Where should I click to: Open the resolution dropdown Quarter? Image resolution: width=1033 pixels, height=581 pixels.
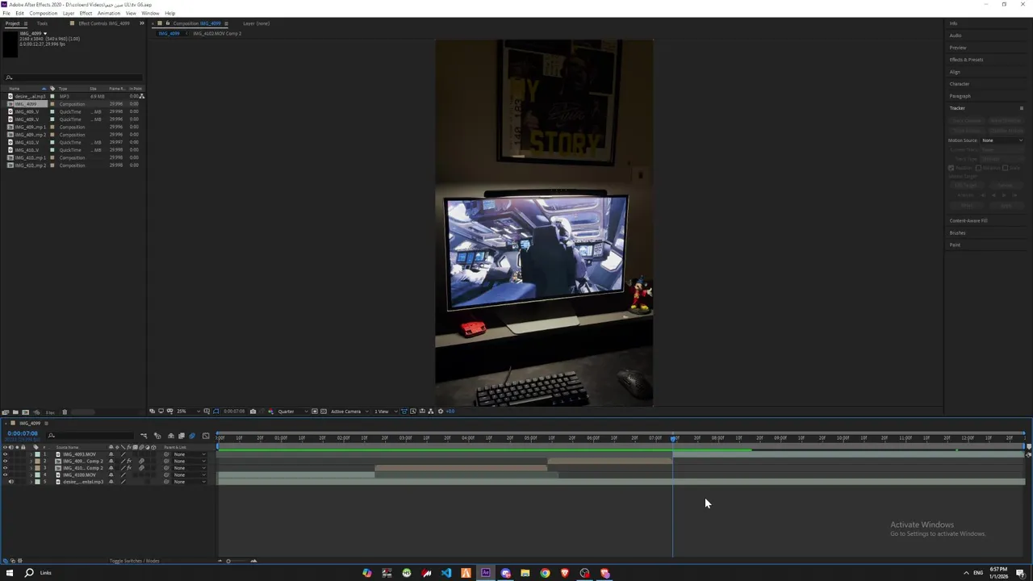293,412
